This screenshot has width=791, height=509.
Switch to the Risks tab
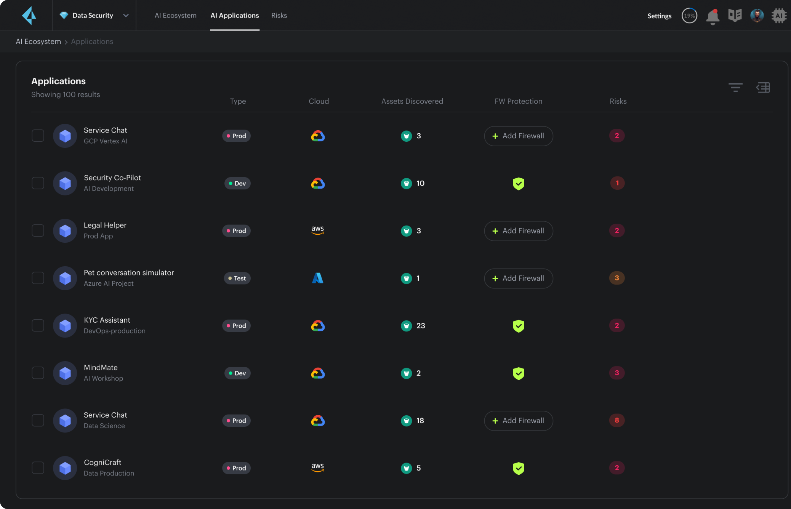tap(279, 15)
